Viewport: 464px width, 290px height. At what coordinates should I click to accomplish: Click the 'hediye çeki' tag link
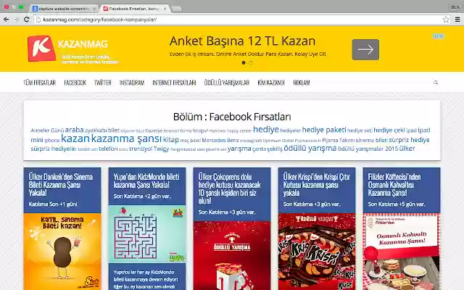pos(389,130)
